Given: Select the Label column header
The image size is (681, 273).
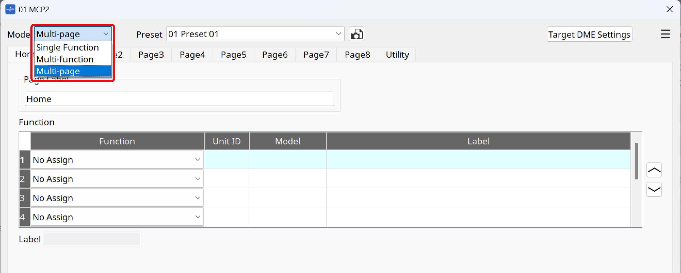Looking at the screenshot, I should click(x=478, y=141).
